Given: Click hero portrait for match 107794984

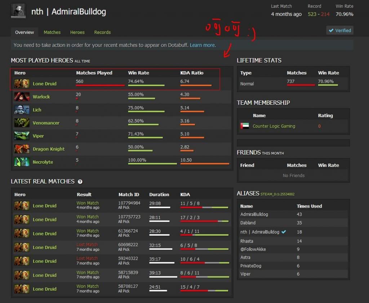Looking at the screenshot, I should (x=22, y=206).
